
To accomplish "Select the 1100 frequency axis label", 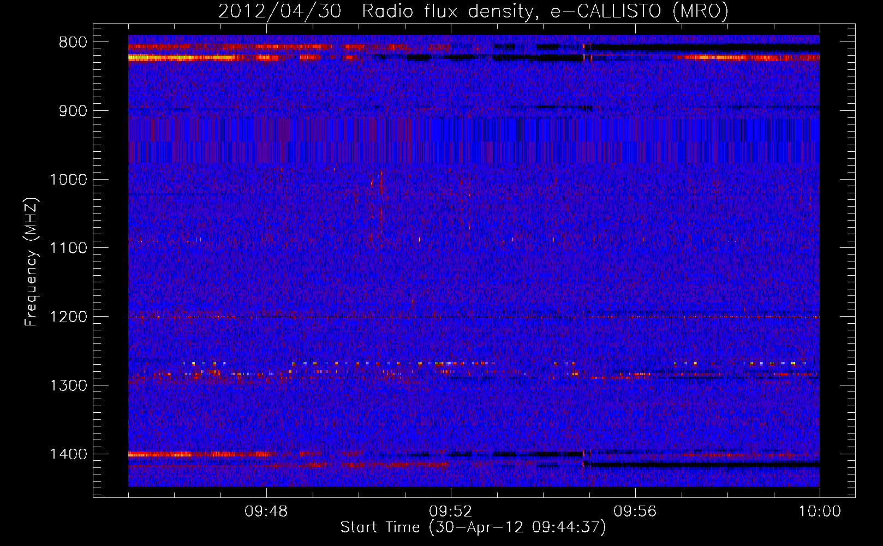I will pyautogui.click(x=68, y=248).
